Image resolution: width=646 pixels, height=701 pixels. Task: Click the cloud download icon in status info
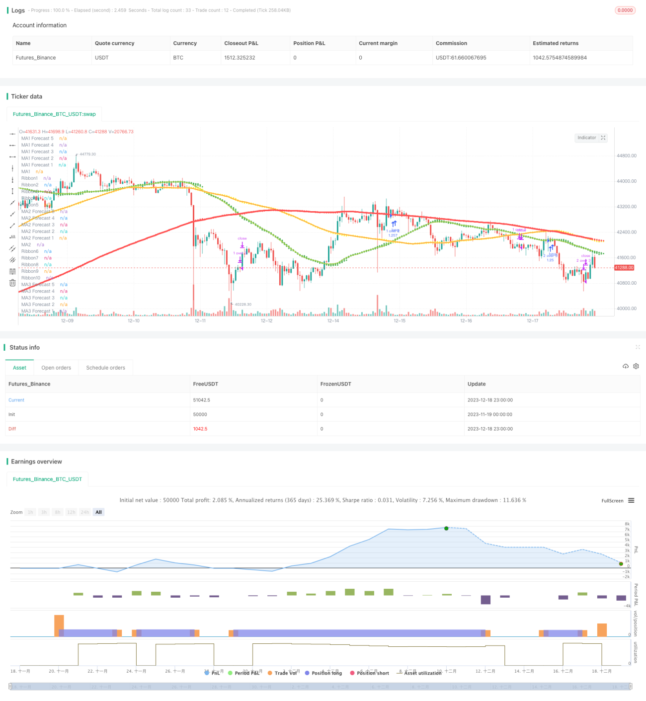click(626, 366)
